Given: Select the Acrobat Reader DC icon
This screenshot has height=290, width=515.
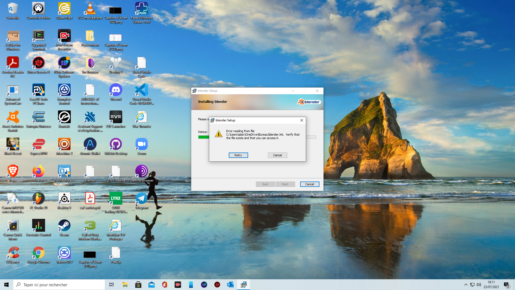Looking at the screenshot, I should coord(13,67).
